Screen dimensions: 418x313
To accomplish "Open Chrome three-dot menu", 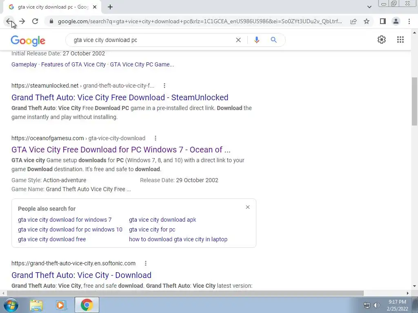I will [409, 21].
